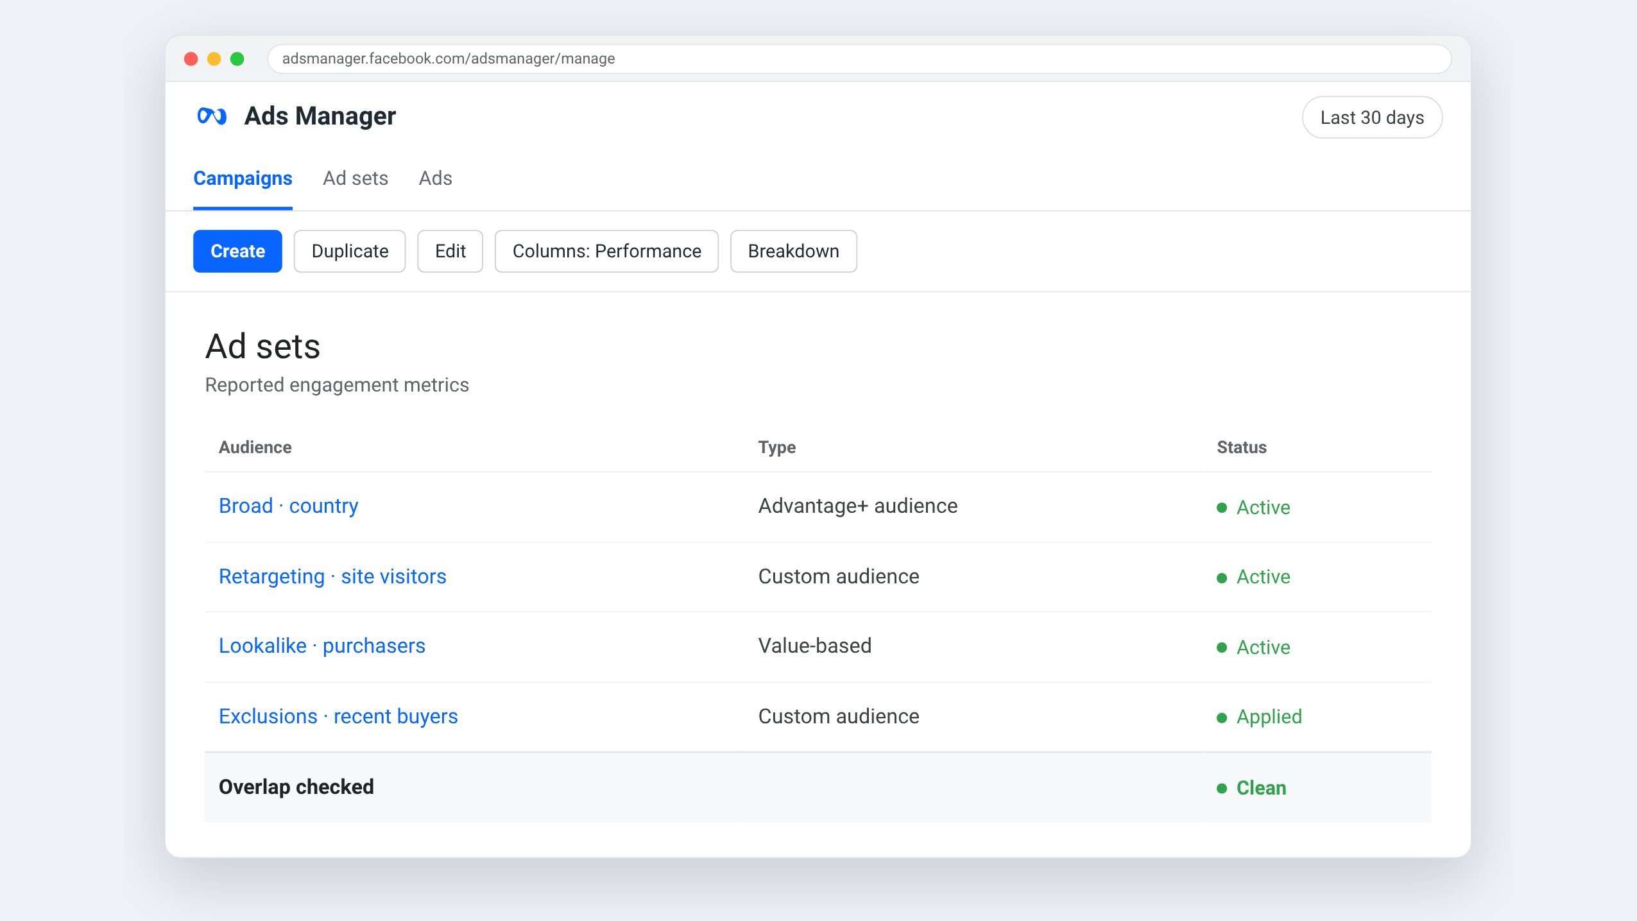Open the Broad · country ad set
Viewport: 1637px width, 921px height.
[288, 506]
